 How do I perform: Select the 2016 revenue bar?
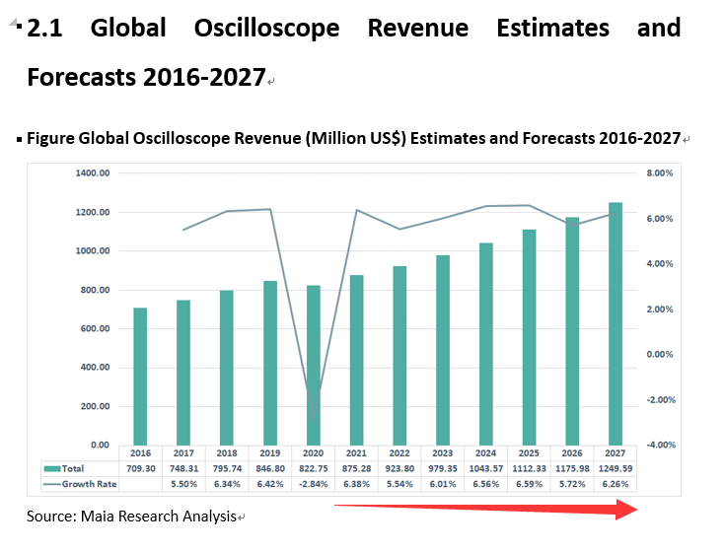tap(140, 377)
